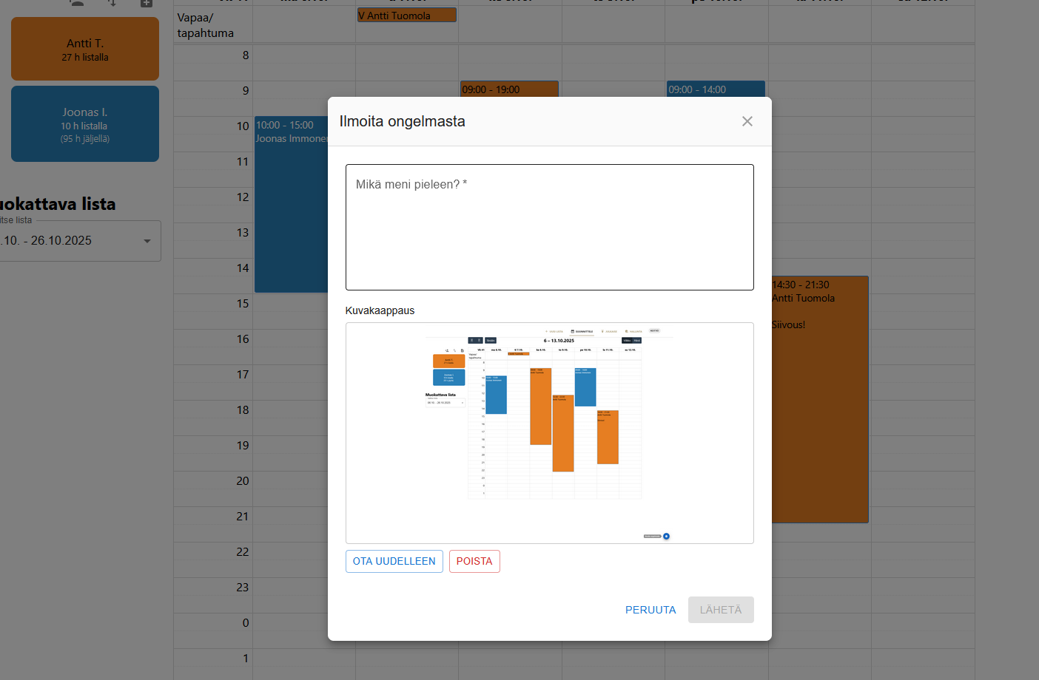
Task: Click the add person icon above employee cards
Action: [x=76, y=3]
